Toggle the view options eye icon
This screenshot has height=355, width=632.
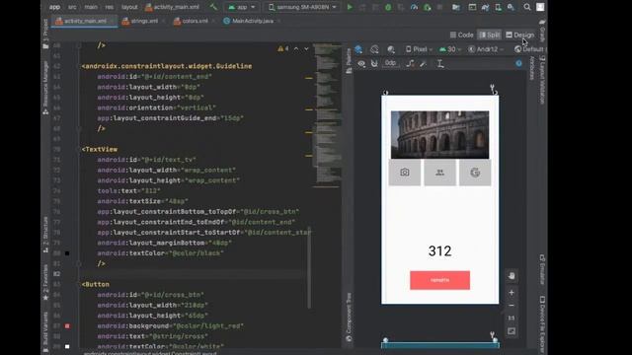coord(361,63)
